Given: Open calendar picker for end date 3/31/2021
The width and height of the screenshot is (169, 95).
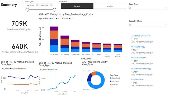Looking at the screenshot, I should (x=51, y=5).
